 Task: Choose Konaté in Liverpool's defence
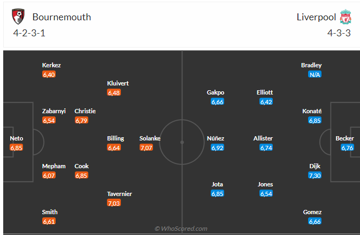(x=312, y=111)
